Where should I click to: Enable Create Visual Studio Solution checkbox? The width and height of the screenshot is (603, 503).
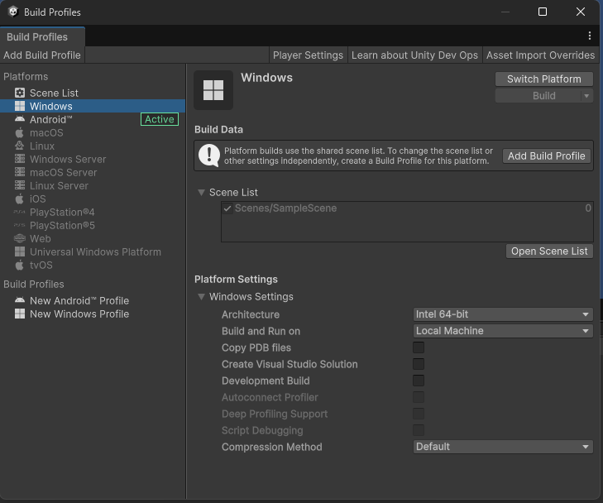point(419,364)
